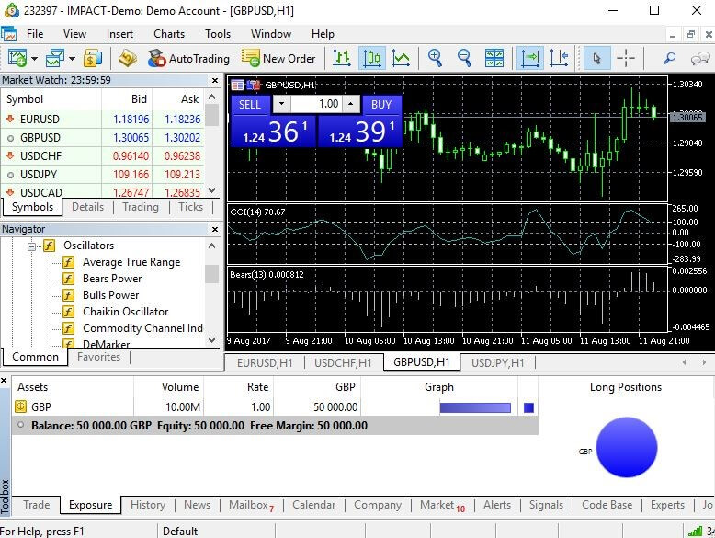
Task: Toggle the Chart Shift icon
Action: point(559,58)
